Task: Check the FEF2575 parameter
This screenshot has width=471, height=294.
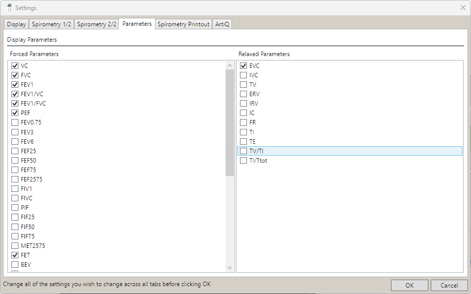Action: pyautogui.click(x=15, y=179)
